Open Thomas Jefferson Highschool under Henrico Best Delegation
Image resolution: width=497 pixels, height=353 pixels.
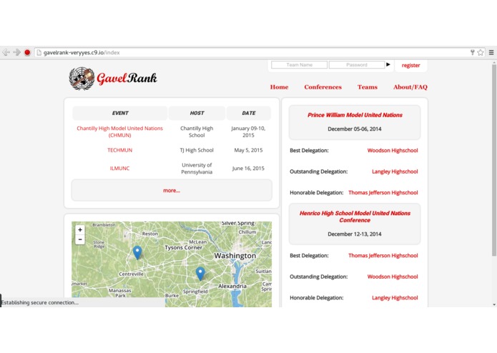pos(383,256)
